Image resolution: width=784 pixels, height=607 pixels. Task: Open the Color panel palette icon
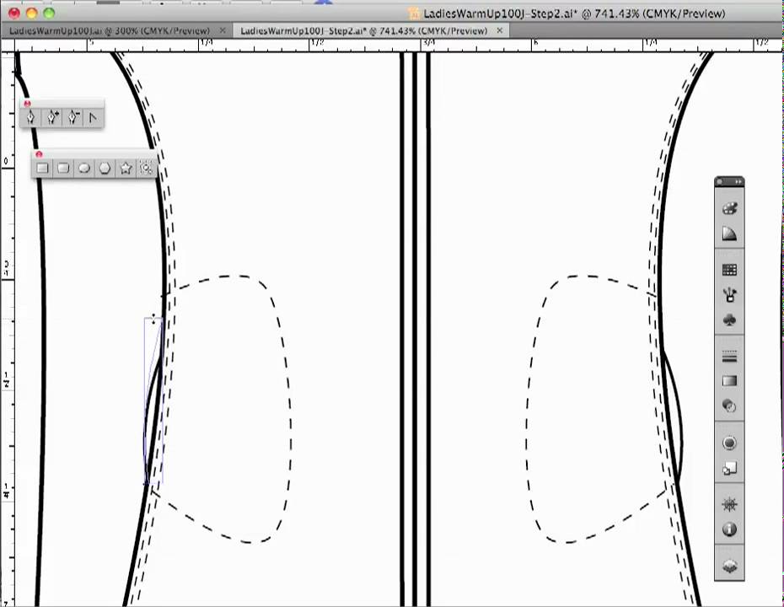pos(729,208)
